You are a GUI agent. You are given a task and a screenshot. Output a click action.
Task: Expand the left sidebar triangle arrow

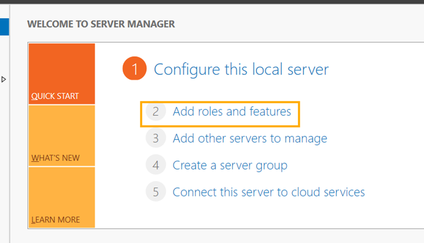tap(4, 80)
